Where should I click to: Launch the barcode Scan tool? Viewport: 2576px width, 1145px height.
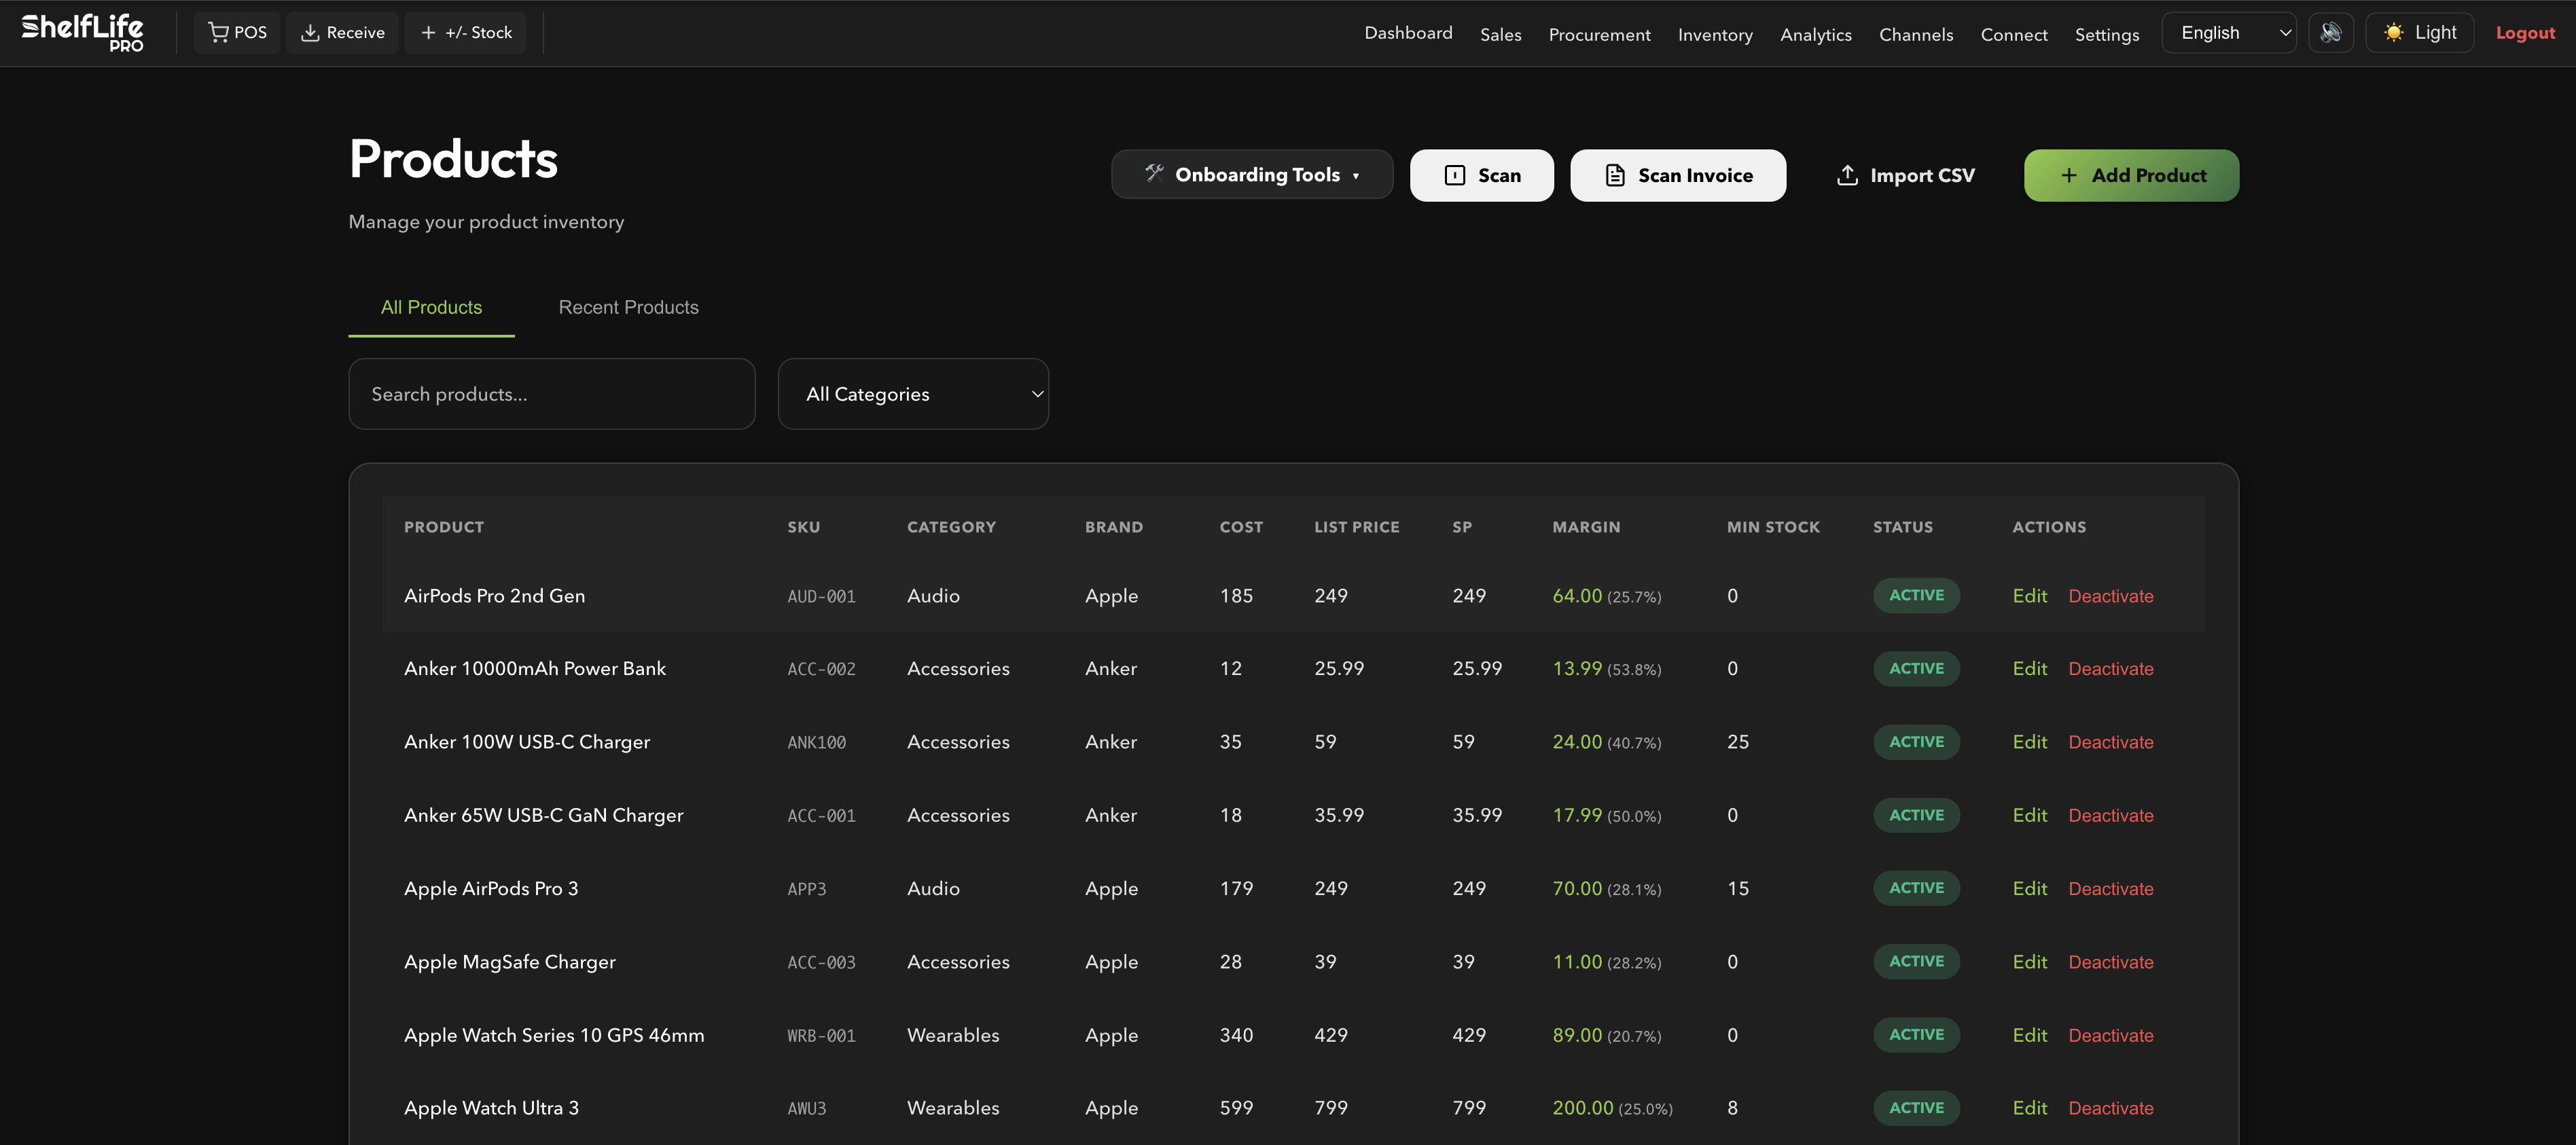1482,175
